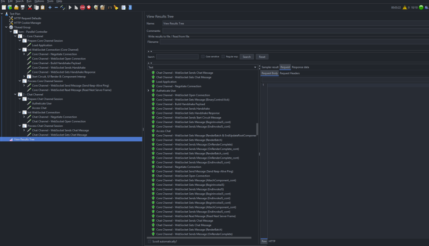Collapse the 2 - Chat Channel node
Viewport: 429px width, 246px height.
tap(16, 94)
